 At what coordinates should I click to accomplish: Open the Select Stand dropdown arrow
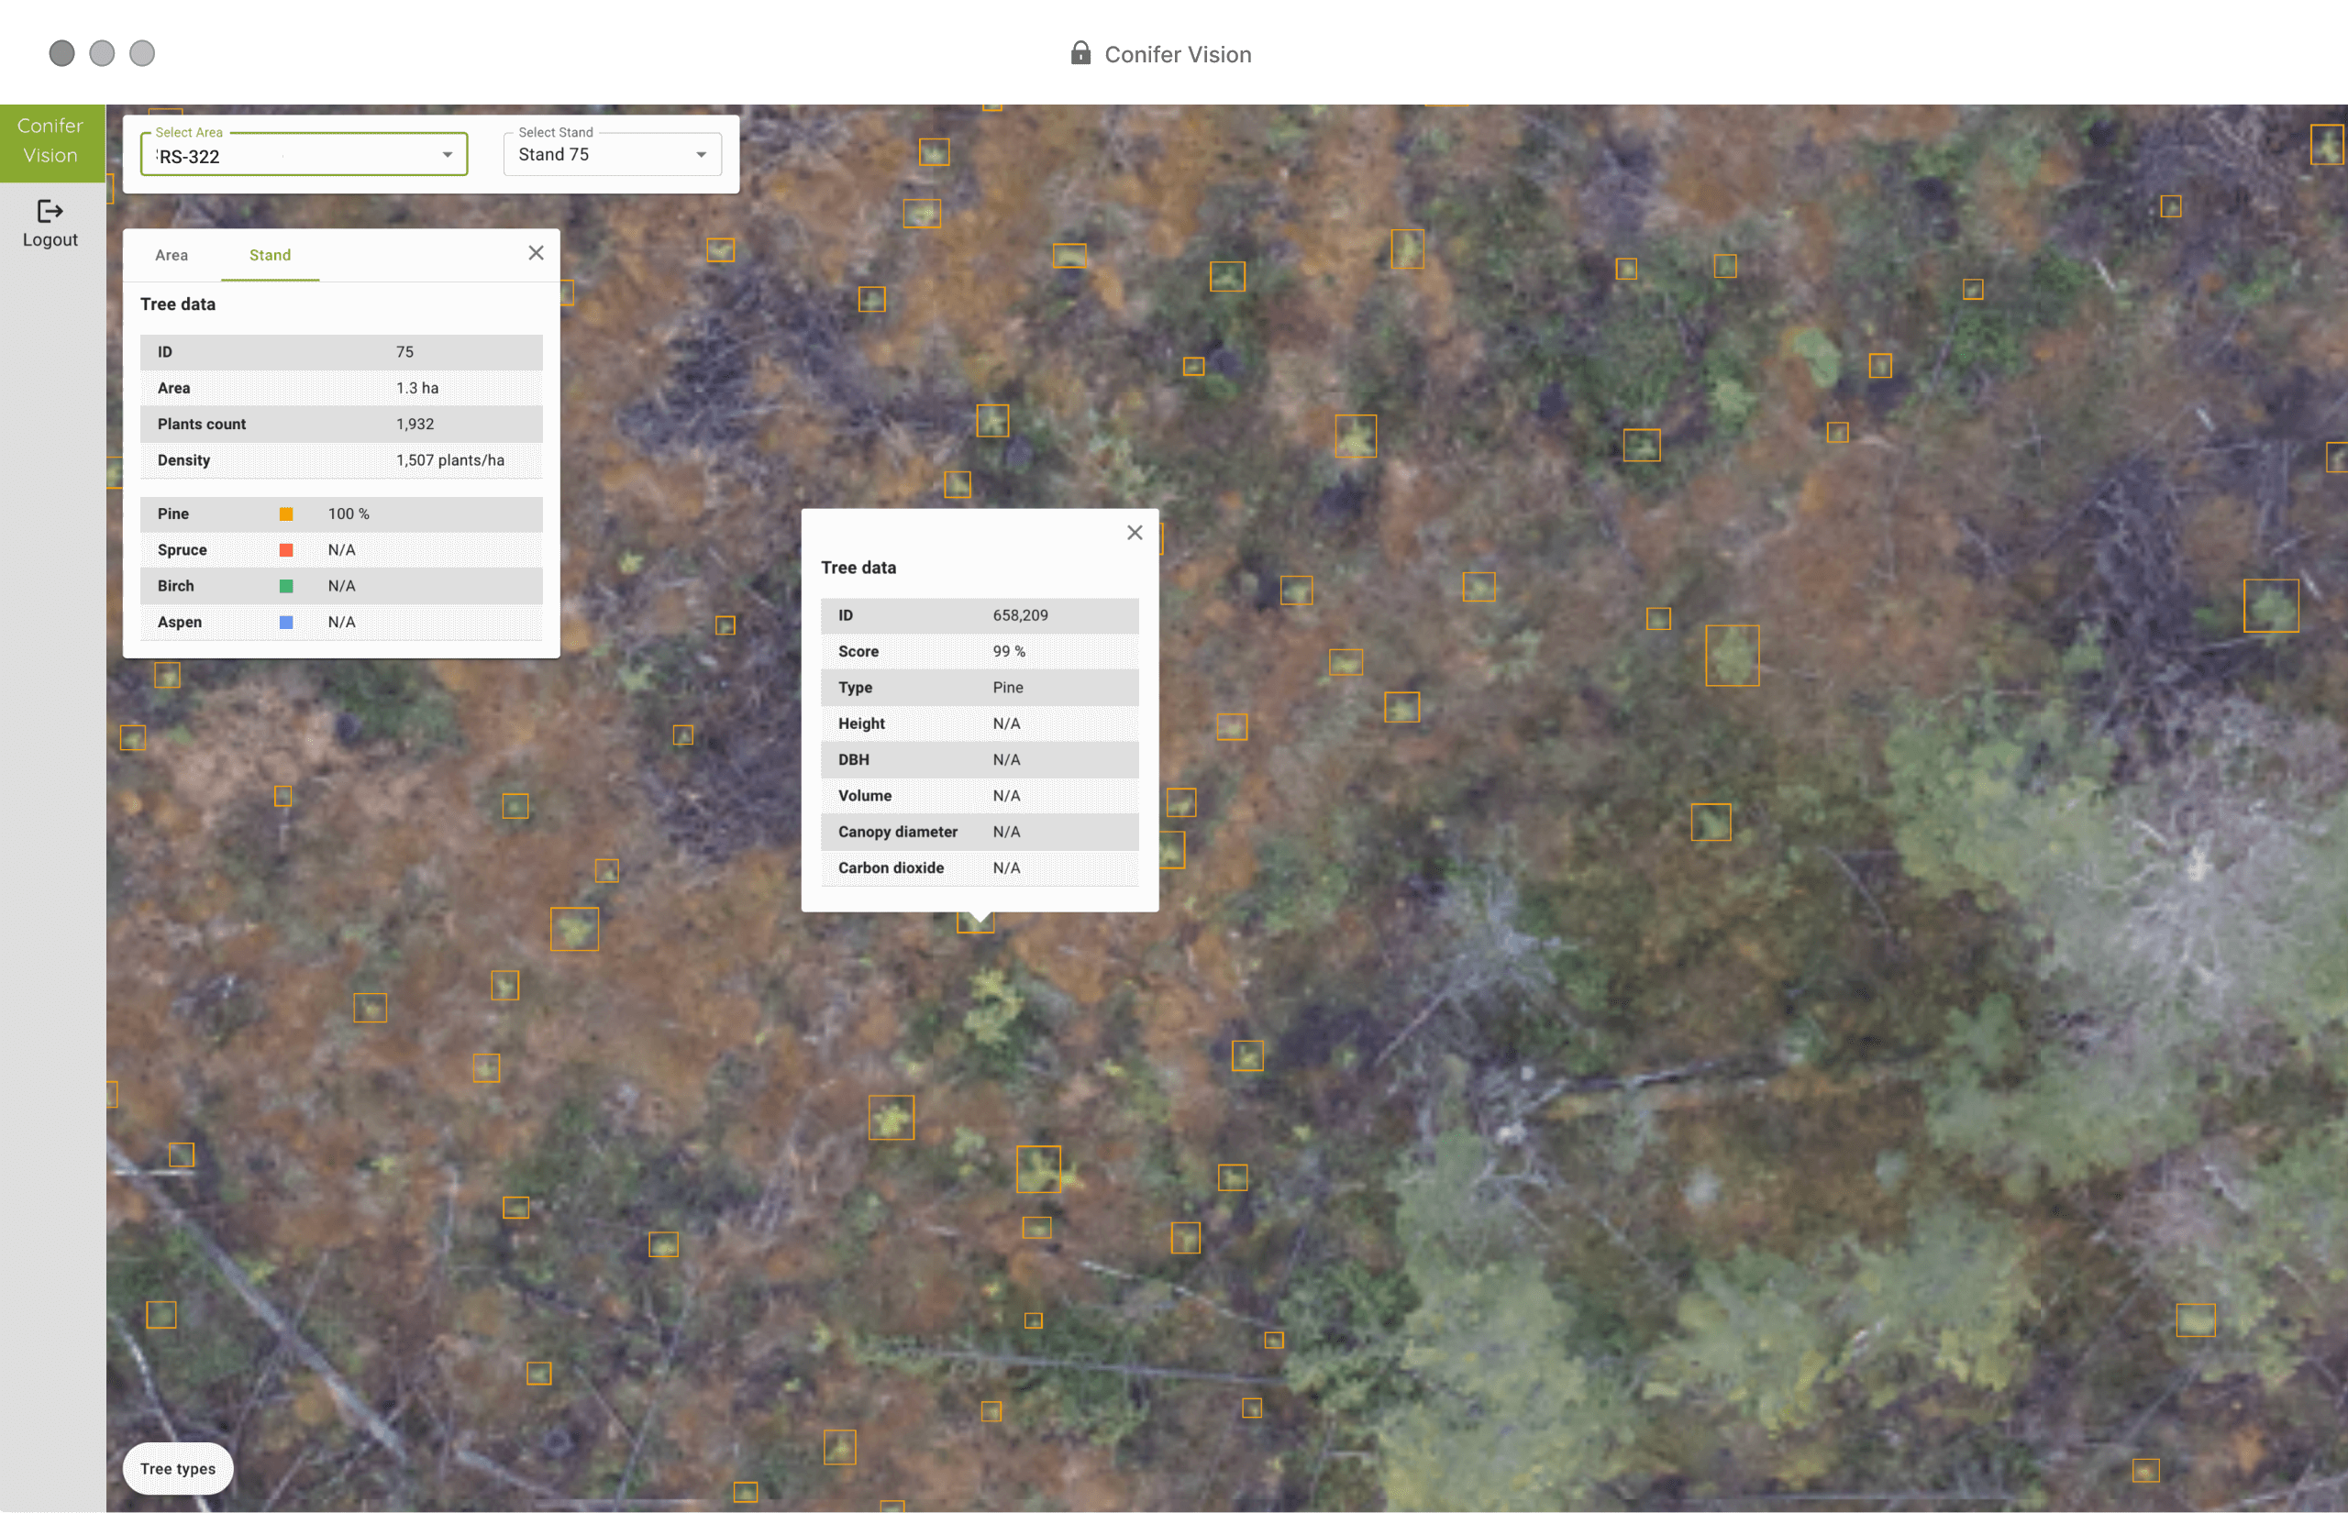point(701,155)
